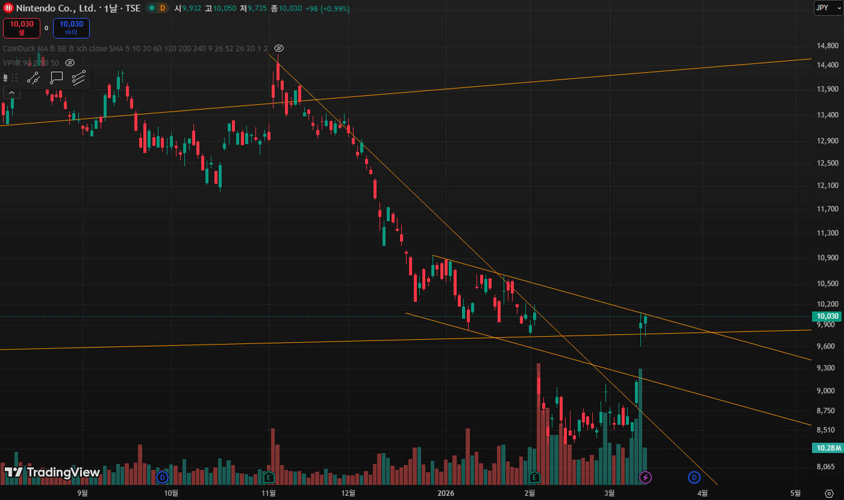Toggle visibility of the CoinDuck MA indicator
The height and width of the screenshot is (500, 844).
coord(278,48)
